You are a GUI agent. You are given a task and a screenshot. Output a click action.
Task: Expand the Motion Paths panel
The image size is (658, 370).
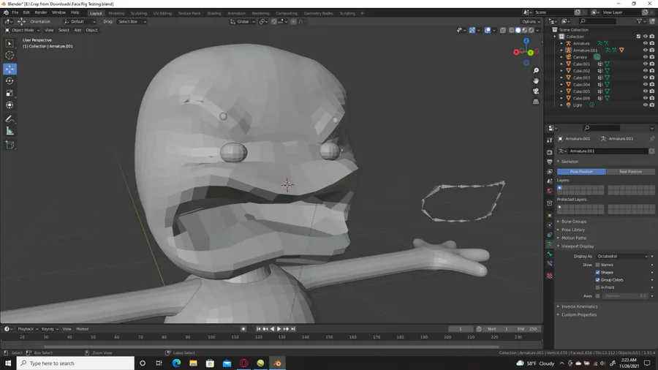click(x=574, y=238)
